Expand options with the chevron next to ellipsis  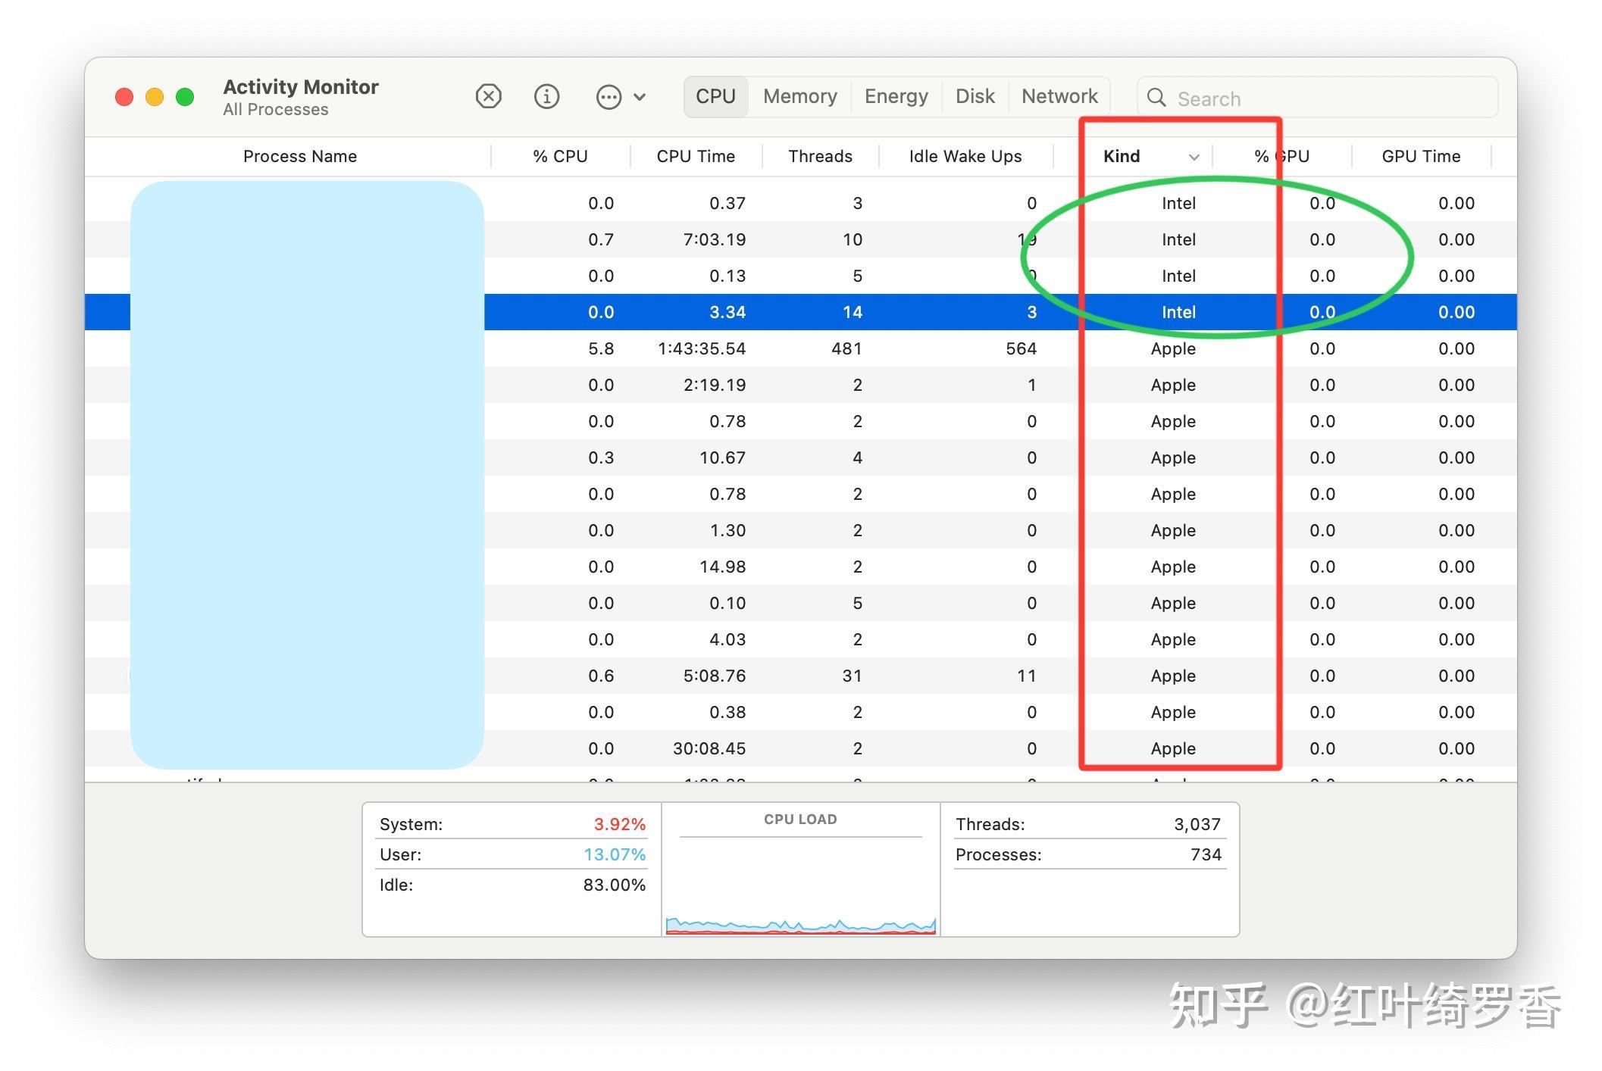tap(640, 97)
